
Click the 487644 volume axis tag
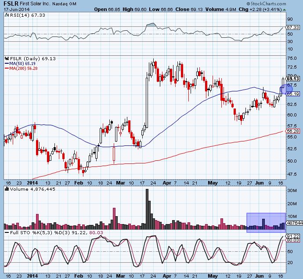[x=294, y=223]
